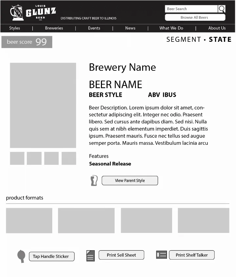Image resolution: width=236 pixels, height=277 pixels.
Task: Open the Breweries navigation menu
Action: pyautogui.click(x=54, y=28)
